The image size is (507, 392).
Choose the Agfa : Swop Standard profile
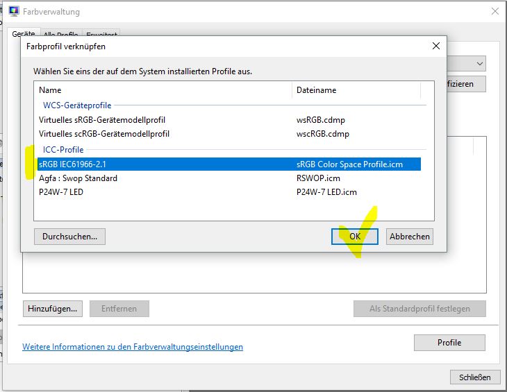coord(78,178)
